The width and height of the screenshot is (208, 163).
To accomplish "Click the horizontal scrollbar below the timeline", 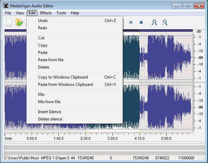I will tap(104, 146).
